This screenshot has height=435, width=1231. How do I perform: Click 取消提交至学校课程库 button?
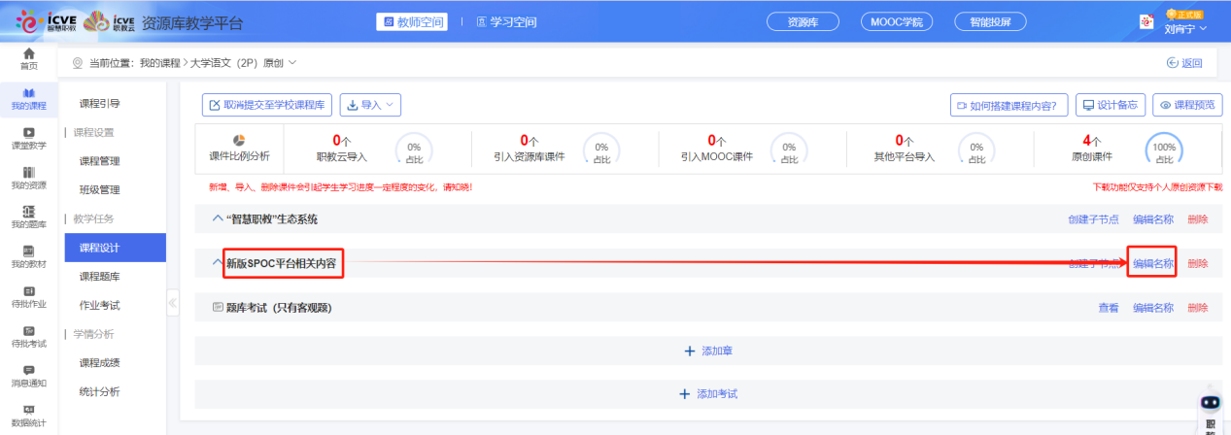267,105
